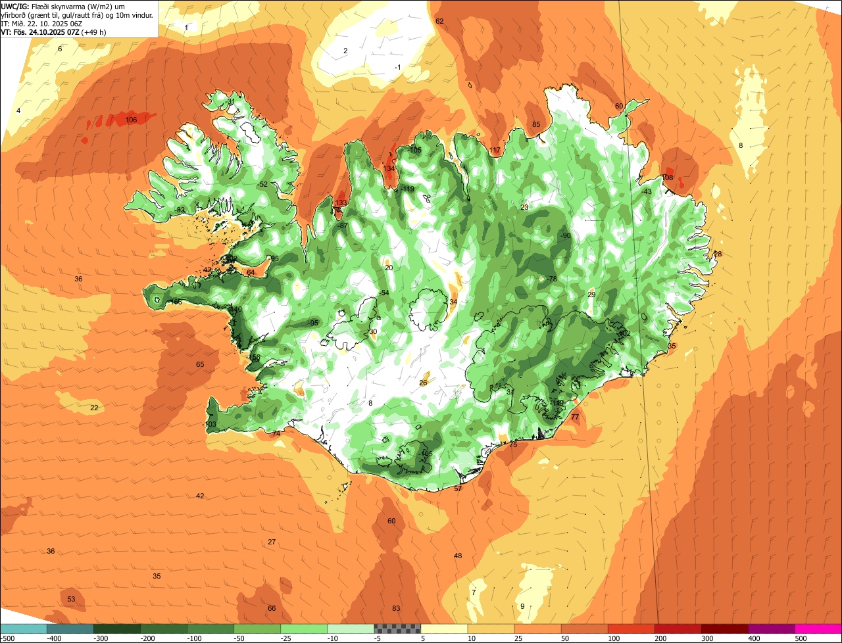Click the light teal legend swatch
The image size is (842, 643).
pos(23,629)
